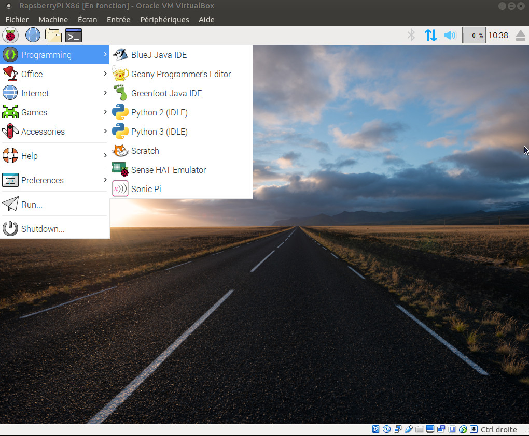The height and width of the screenshot is (436, 529).
Task: Open the Run... dialog
Action: (x=32, y=205)
